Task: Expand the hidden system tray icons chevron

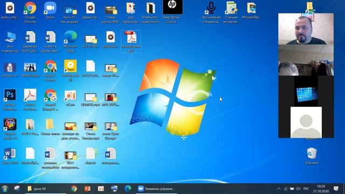Action: (279, 189)
